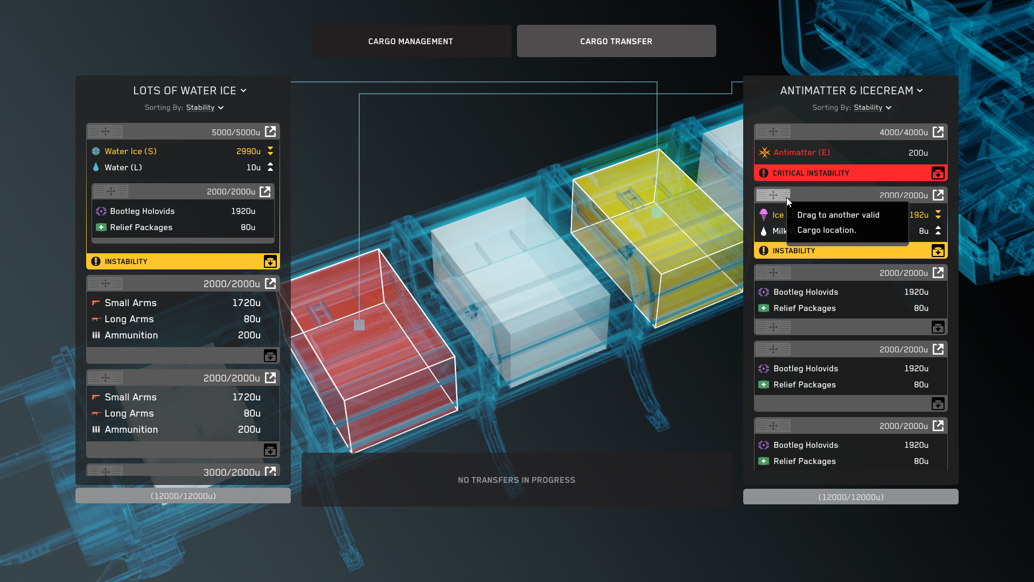
Task: Click the right 12000/12000u capacity bar
Action: (850, 497)
